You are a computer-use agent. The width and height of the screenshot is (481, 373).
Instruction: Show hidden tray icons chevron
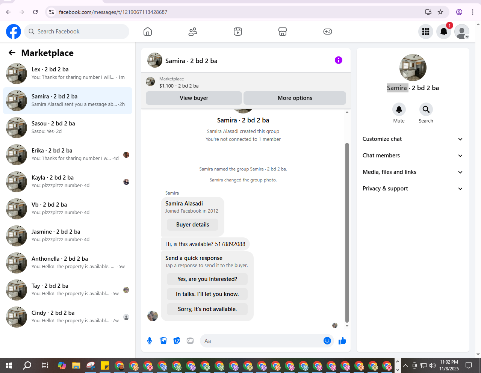405,365
